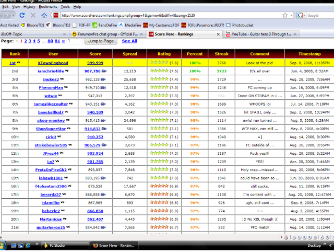Open FL Studio from the taskbar
This screenshot has width=334, height=251.
(65, 246)
